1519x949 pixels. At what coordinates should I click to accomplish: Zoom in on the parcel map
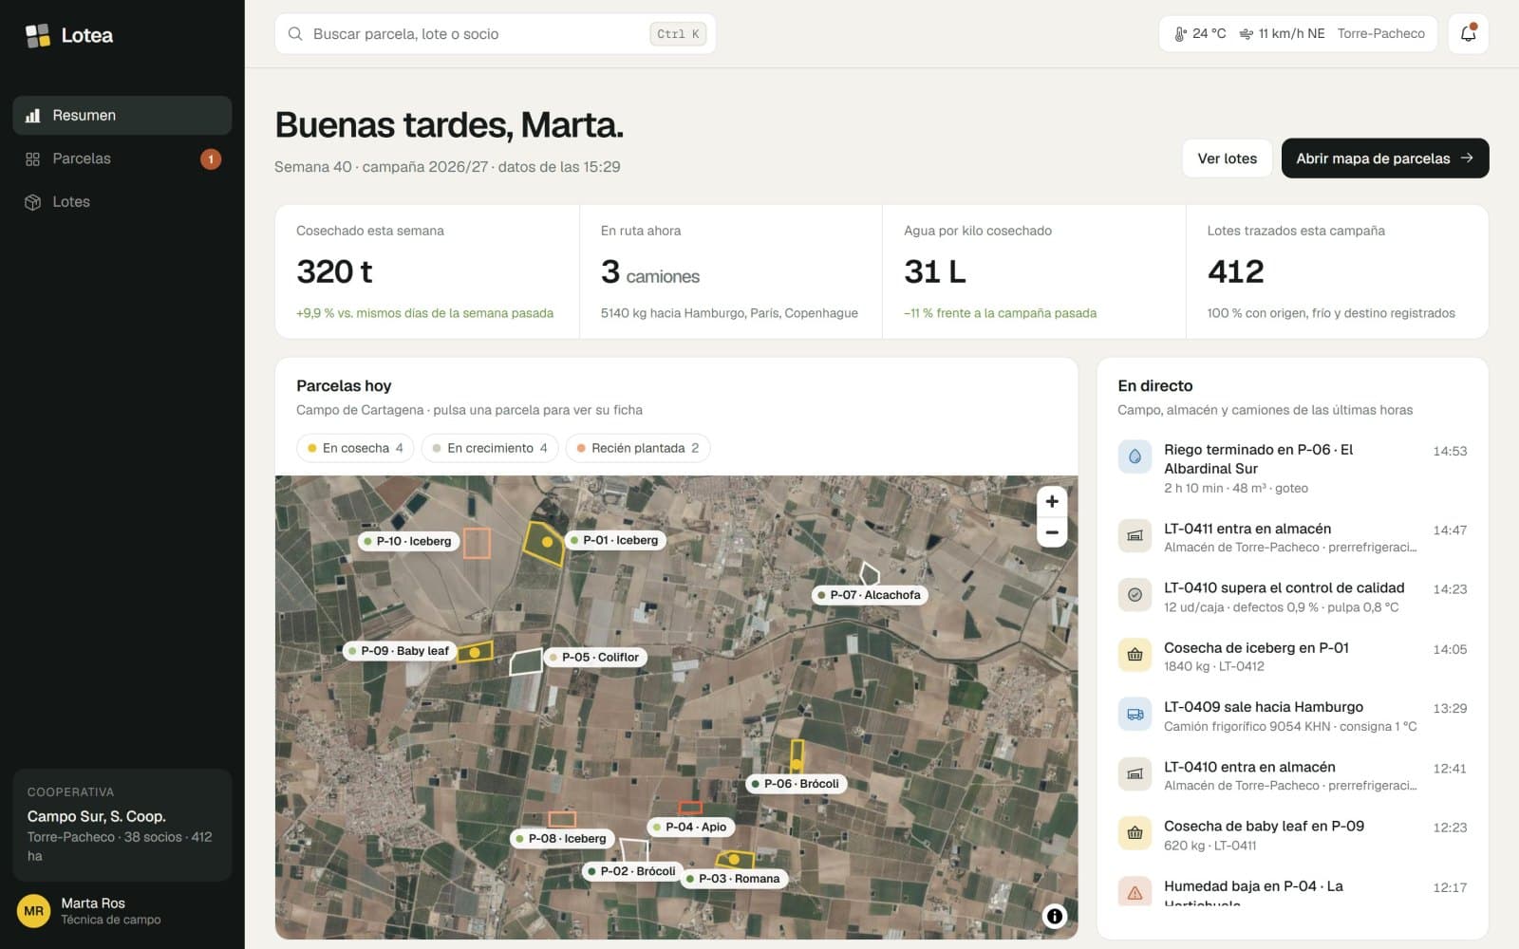pos(1052,501)
